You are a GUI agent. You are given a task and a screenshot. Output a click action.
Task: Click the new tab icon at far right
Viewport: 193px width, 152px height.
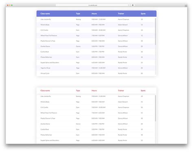[x=186, y=6]
